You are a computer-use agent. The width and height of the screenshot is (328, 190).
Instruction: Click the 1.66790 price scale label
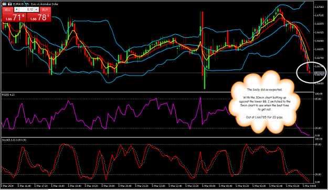pos(319,58)
